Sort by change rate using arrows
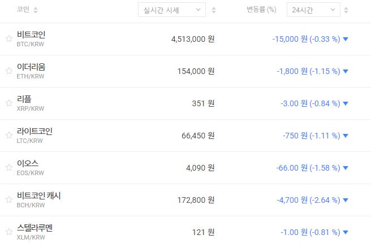 (x=346, y=10)
